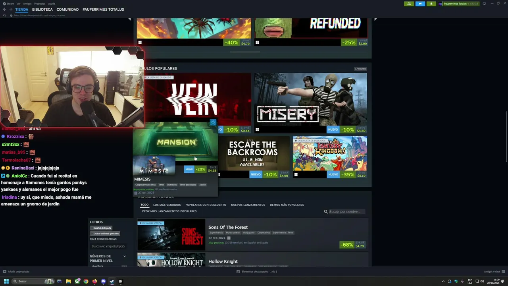
Task: Open the Ayuda menu
Action: click(52, 4)
